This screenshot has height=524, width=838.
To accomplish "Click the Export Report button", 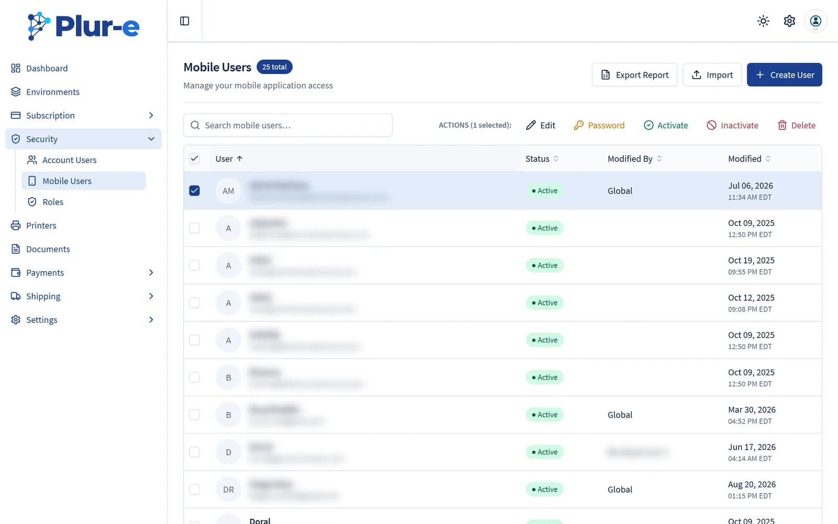I will [x=634, y=75].
